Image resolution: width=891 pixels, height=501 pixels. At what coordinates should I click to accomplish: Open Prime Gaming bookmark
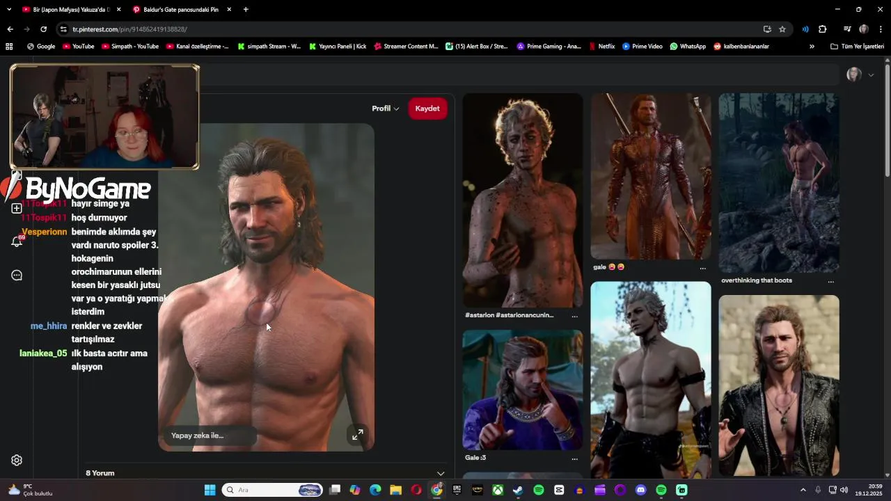tap(549, 47)
